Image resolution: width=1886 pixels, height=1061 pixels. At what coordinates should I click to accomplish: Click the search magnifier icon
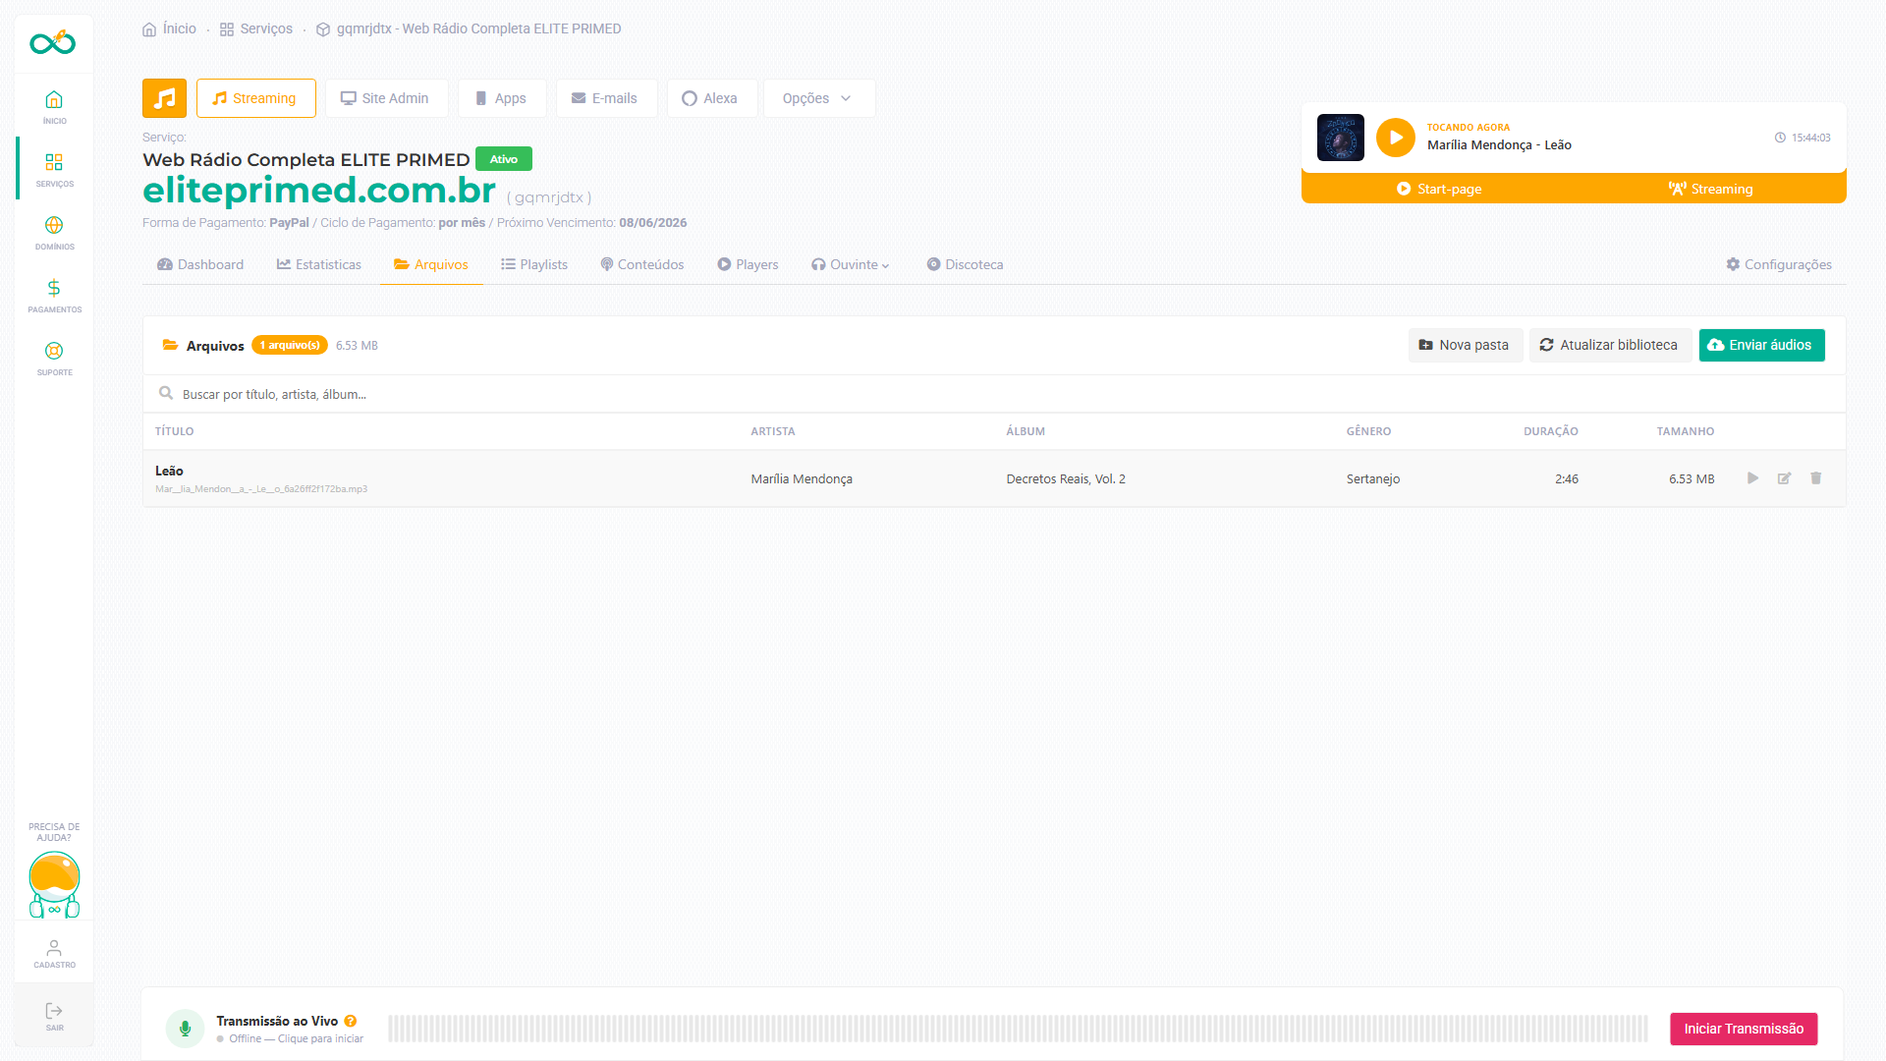pyautogui.click(x=166, y=394)
